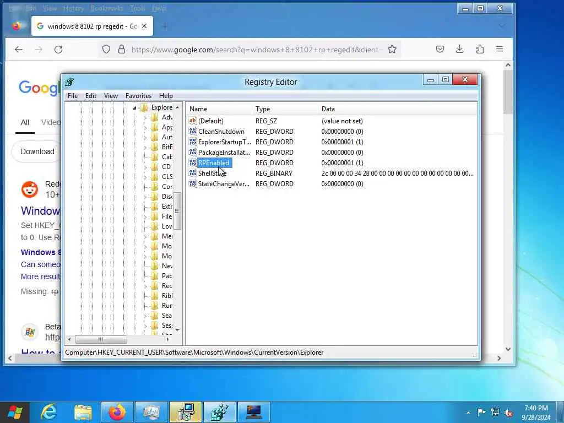Click the site security lock icon
Screen dimensions: 564x423
pyautogui.click(x=122, y=49)
